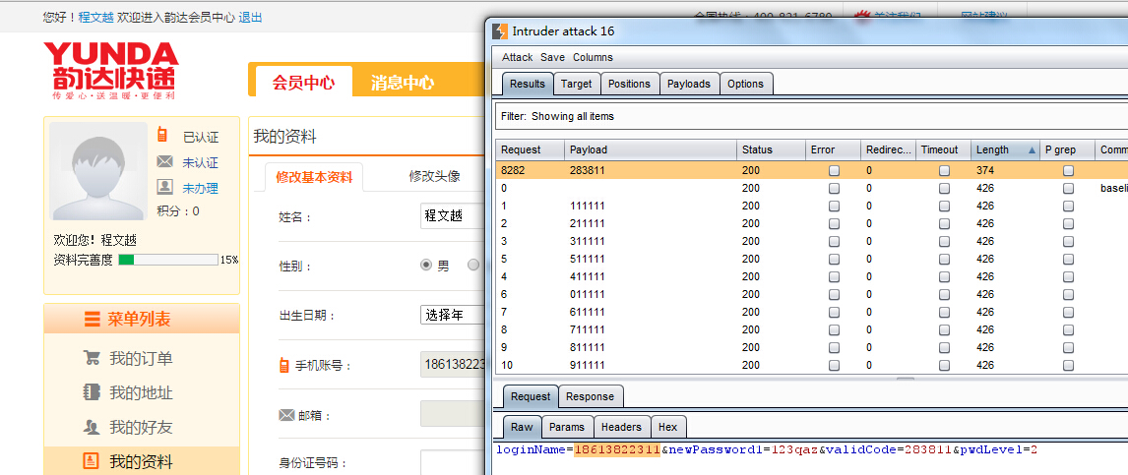Screen dimensions: 1128x475
Task: Click the orange phone verified icon
Action: tap(162, 135)
